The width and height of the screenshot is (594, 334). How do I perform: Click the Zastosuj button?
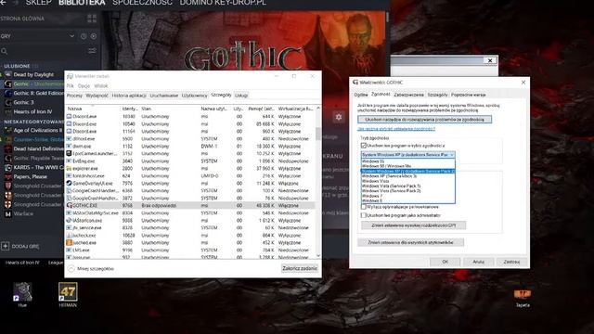pos(511,262)
